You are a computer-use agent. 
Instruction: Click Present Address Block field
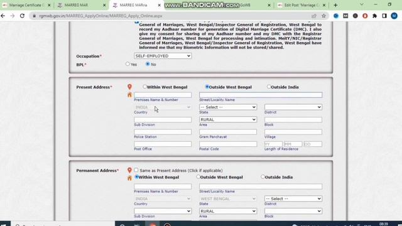(293, 120)
